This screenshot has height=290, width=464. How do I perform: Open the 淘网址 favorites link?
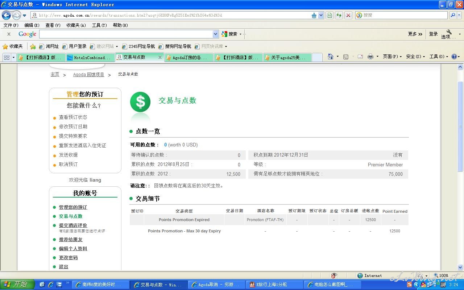tap(49, 46)
